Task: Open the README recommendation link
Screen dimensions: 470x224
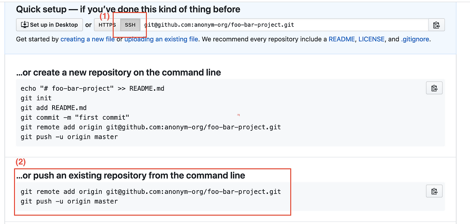Action: point(341,39)
